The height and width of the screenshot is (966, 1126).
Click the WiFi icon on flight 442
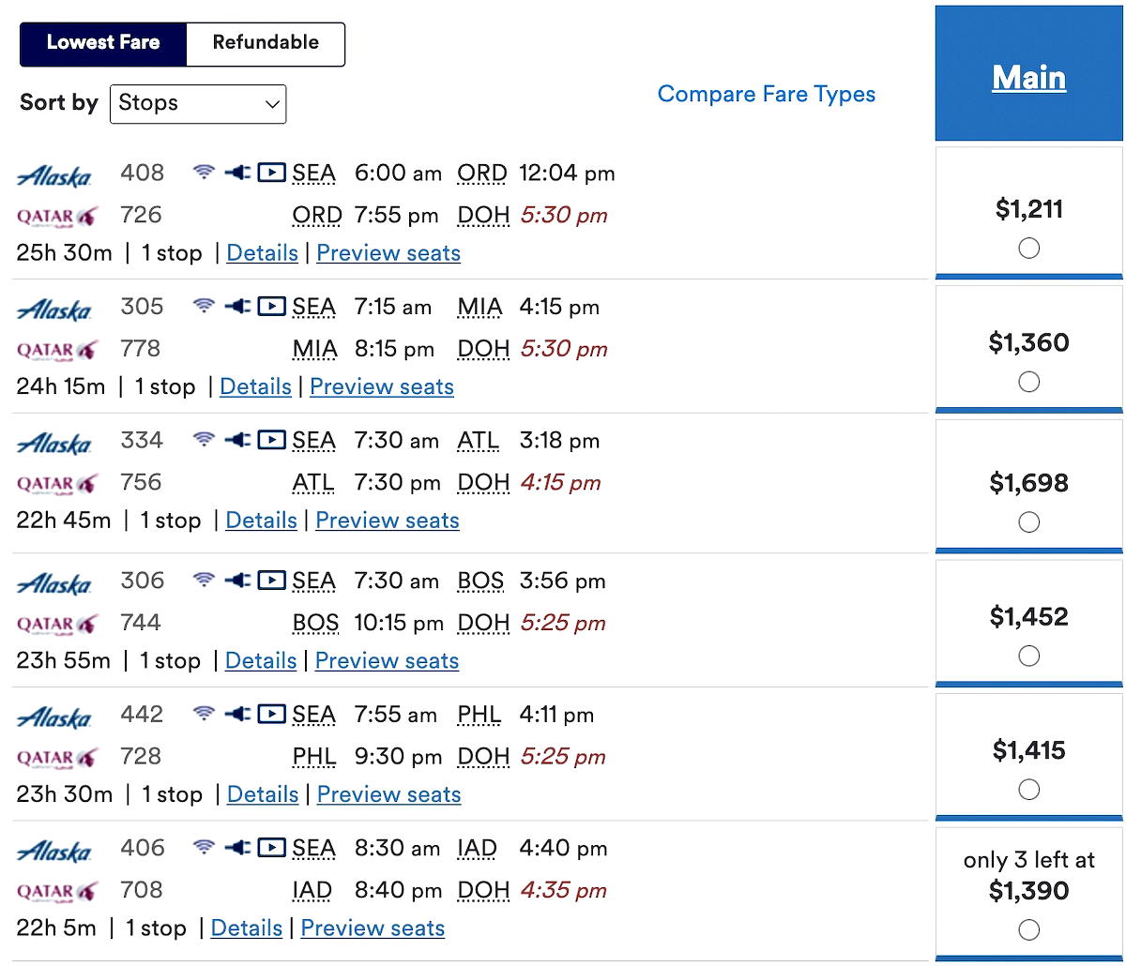205,714
